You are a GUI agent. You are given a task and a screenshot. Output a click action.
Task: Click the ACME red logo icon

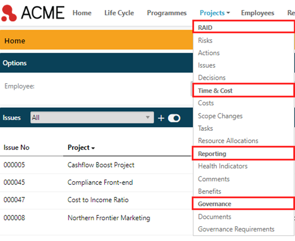pyautogui.click(x=9, y=13)
